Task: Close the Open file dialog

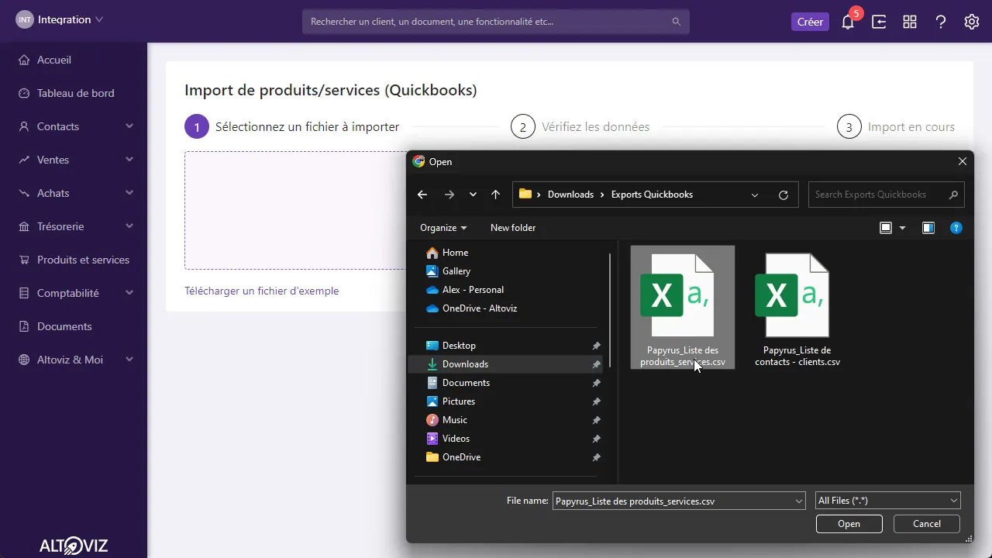Action: click(963, 161)
